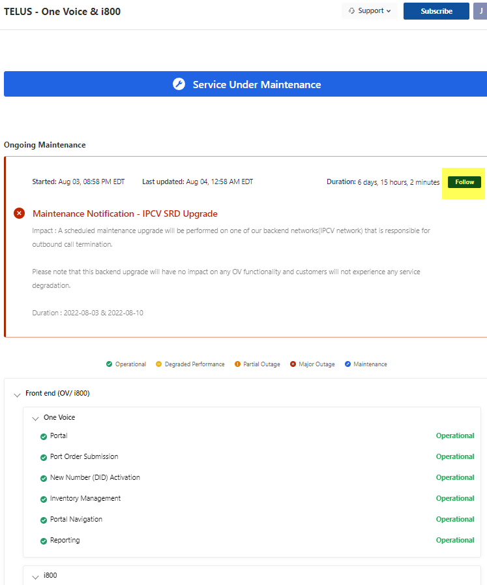Click the Degraded Performance legend label
The height and width of the screenshot is (585, 487).
point(194,364)
